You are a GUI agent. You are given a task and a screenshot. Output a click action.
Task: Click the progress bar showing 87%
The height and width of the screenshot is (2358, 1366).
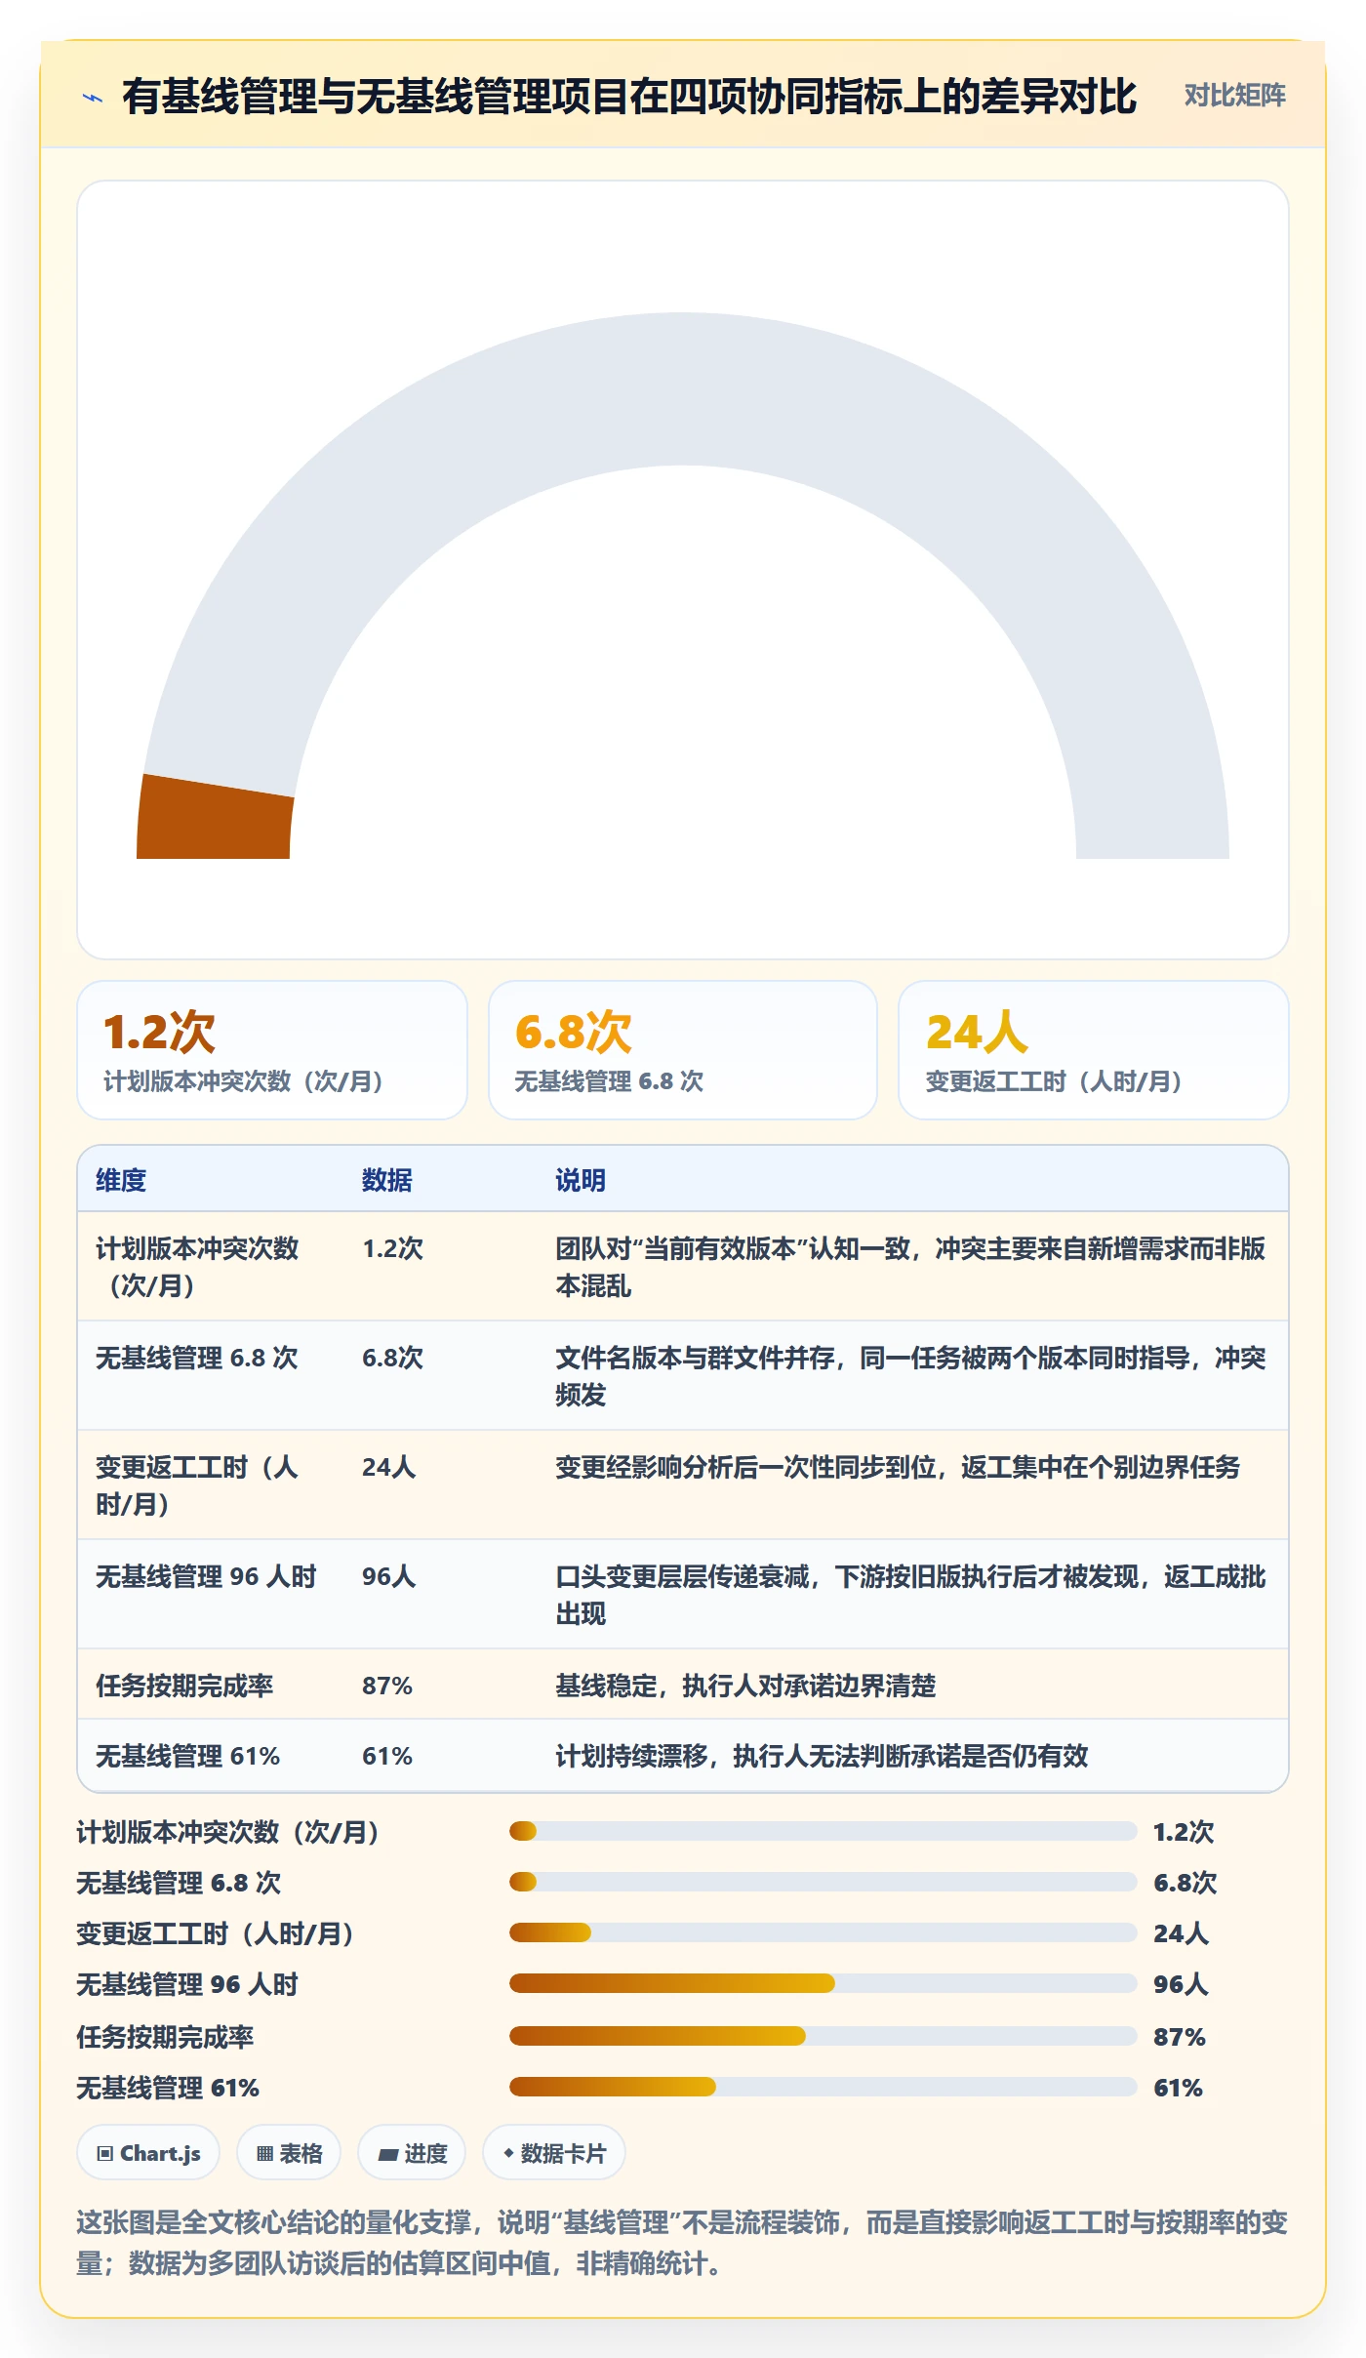pyautogui.click(x=823, y=2036)
